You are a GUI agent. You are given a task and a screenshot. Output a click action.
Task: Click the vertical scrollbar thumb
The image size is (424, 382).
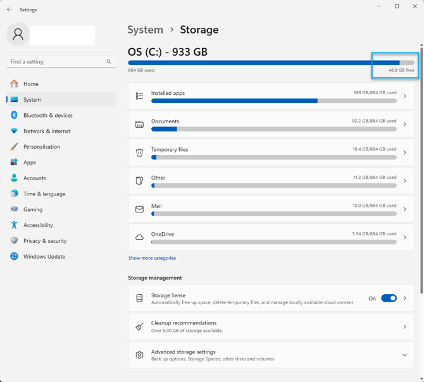point(421,171)
